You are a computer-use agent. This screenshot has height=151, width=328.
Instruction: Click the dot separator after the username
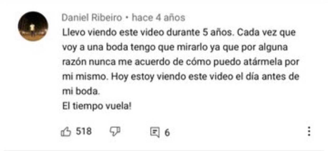point(127,18)
